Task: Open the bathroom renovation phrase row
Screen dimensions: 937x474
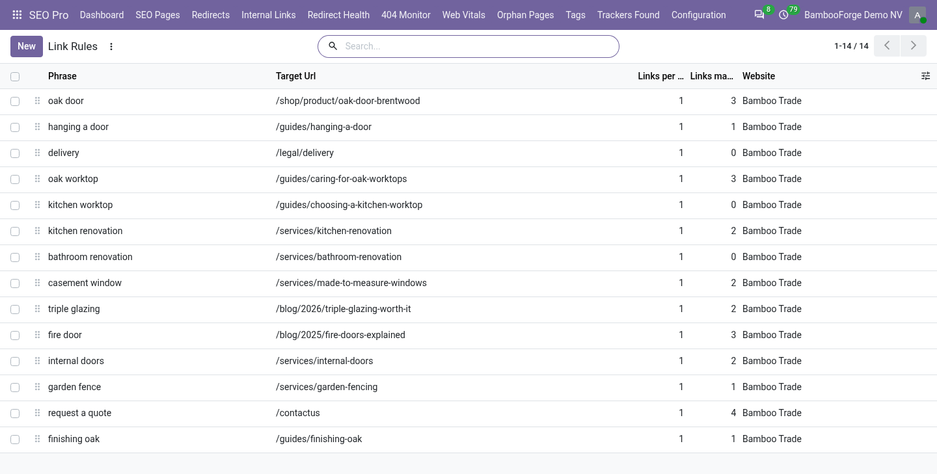Action: [90, 257]
